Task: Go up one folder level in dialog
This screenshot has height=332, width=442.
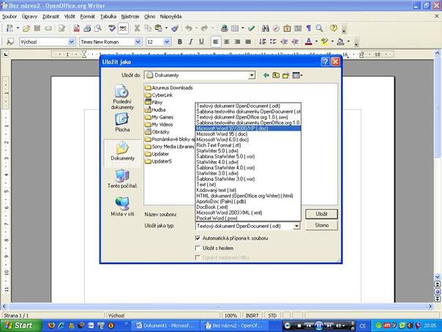Action: click(x=276, y=75)
